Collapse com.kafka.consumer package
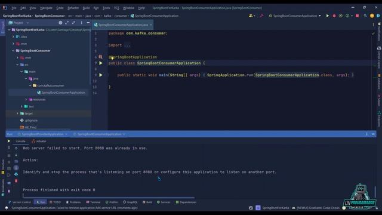The height and width of the screenshot is (215, 382). click(x=30, y=85)
